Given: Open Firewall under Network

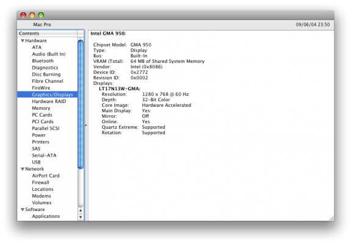Looking at the screenshot, I should pyautogui.click(x=40, y=182).
